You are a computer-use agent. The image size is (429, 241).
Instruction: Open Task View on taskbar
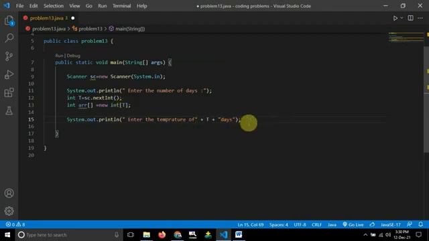click(131, 235)
